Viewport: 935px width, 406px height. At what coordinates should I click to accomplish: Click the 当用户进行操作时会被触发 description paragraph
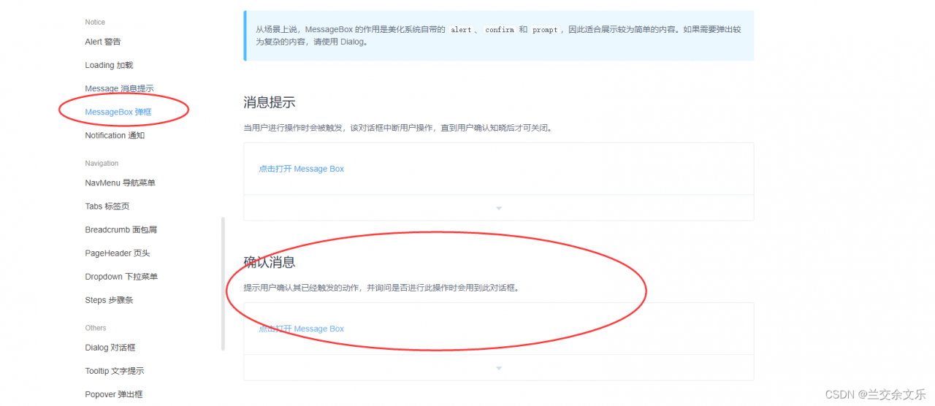(397, 128)
